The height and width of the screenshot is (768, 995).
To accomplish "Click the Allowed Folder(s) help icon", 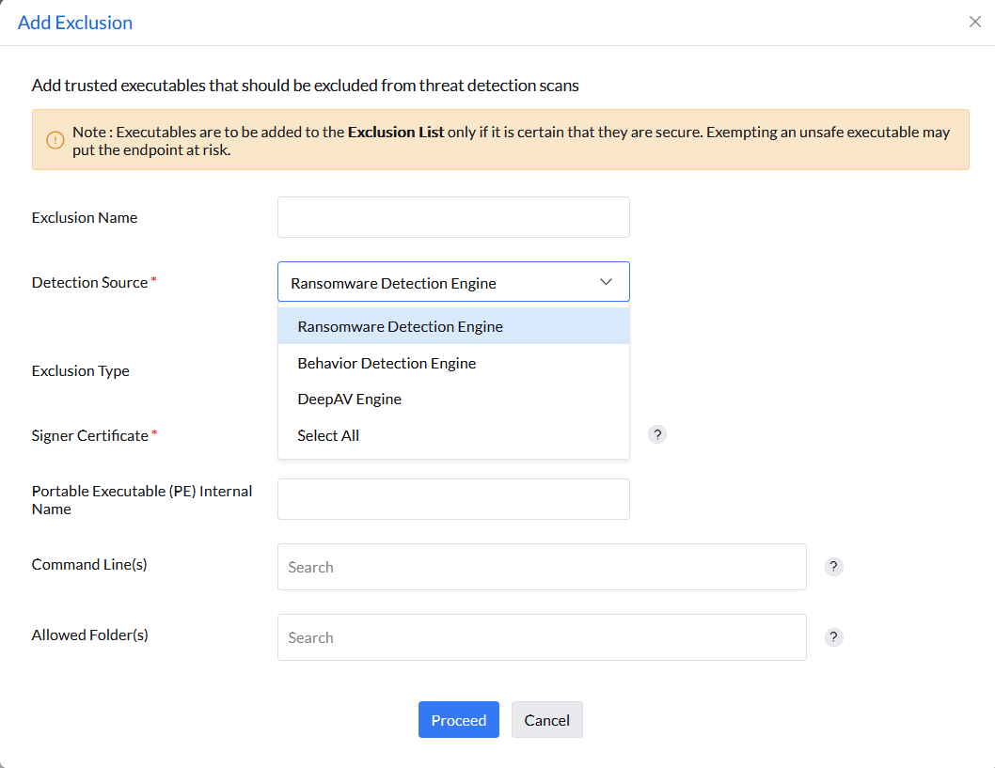I will coord(833,636).
